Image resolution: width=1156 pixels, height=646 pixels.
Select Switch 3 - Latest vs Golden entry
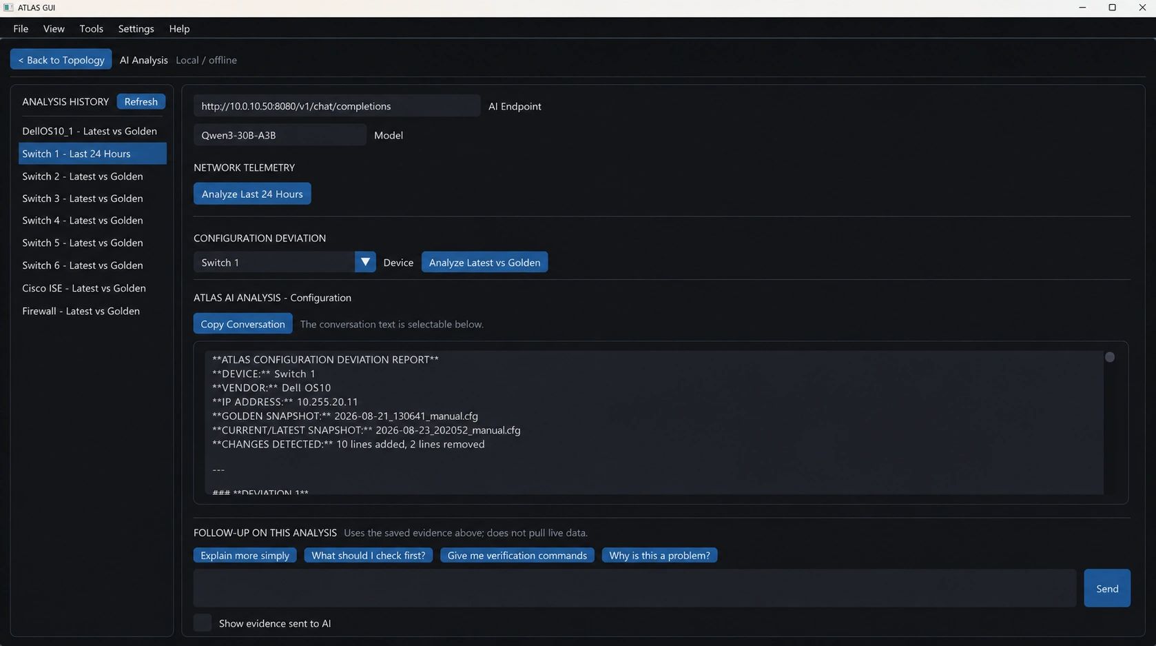[x=92, y=199]
